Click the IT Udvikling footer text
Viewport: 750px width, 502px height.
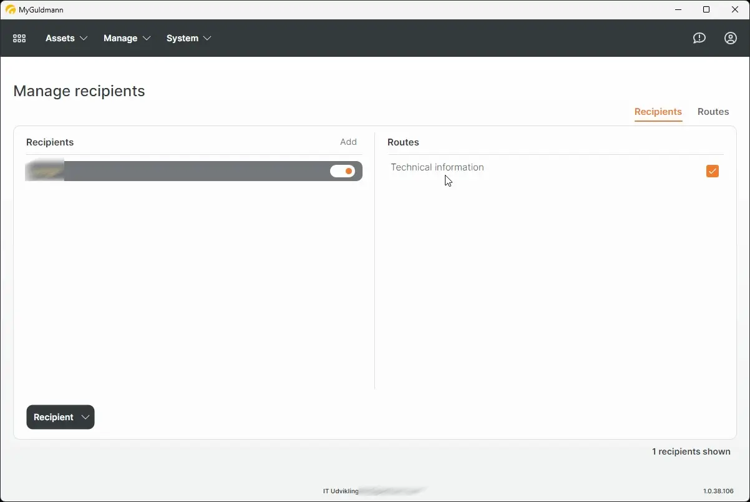click(x=340, y=491)
